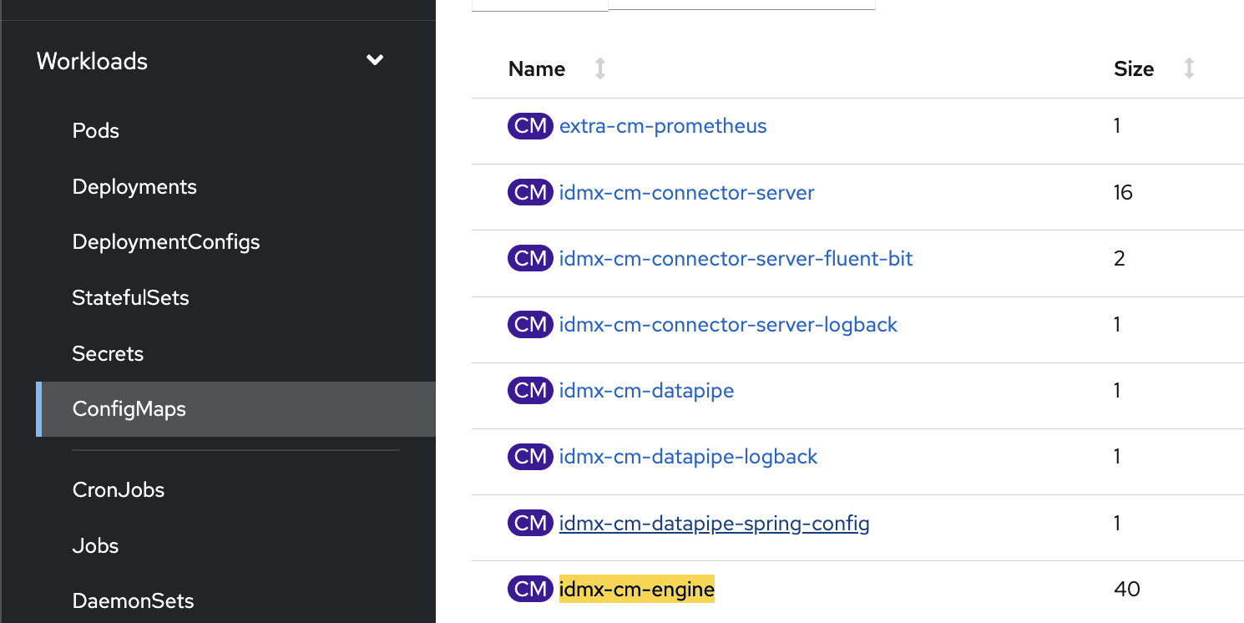This screenshot has height=623, width=1244.
Task: Open highlighted idmx-cm-engine config map
Action: click(x=637, y=590)
